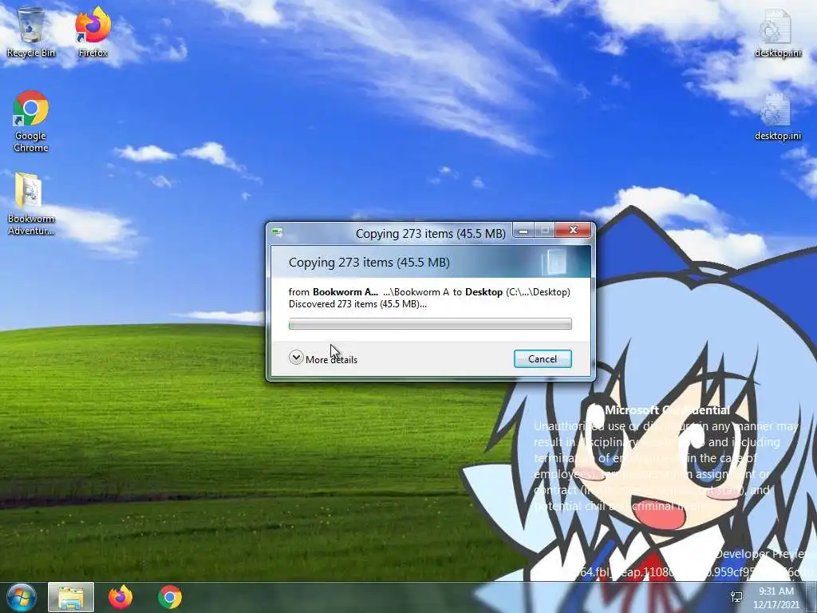The width and height of the screenshot is (817, 613).
Task: Select the upper desktop.ini file icon
Action: (x=777, y=34)
